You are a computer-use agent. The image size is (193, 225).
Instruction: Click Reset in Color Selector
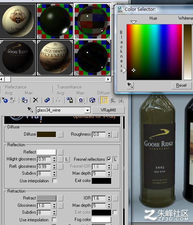pyautogui.click(x=181, y=86)
